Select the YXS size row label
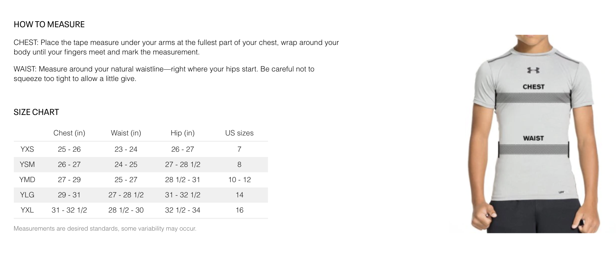616x261 pixels. coord(27,149)
